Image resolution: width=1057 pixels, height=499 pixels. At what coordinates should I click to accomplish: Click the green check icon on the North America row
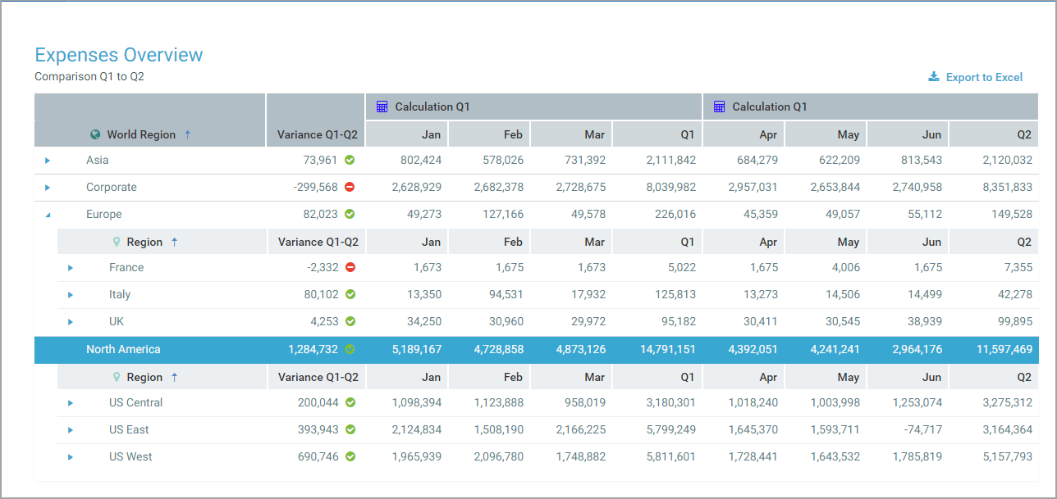click(349, 349)
